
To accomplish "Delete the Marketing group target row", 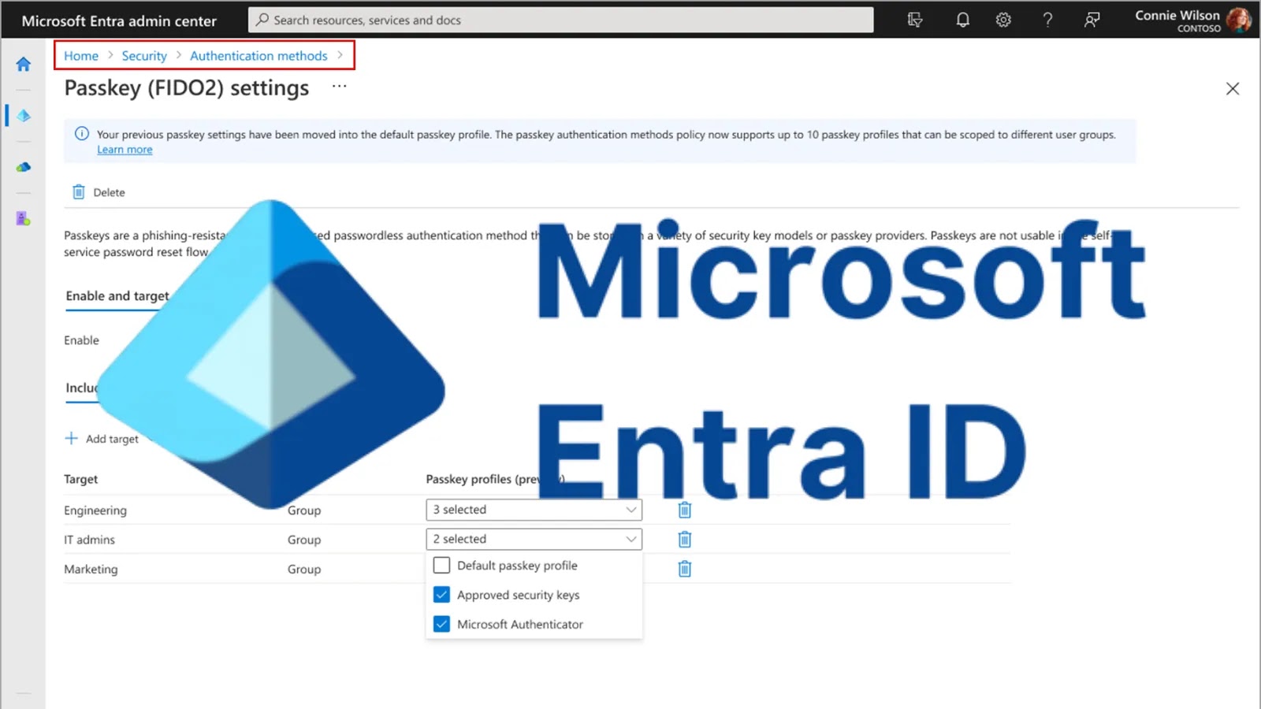I will click(684, 568).
